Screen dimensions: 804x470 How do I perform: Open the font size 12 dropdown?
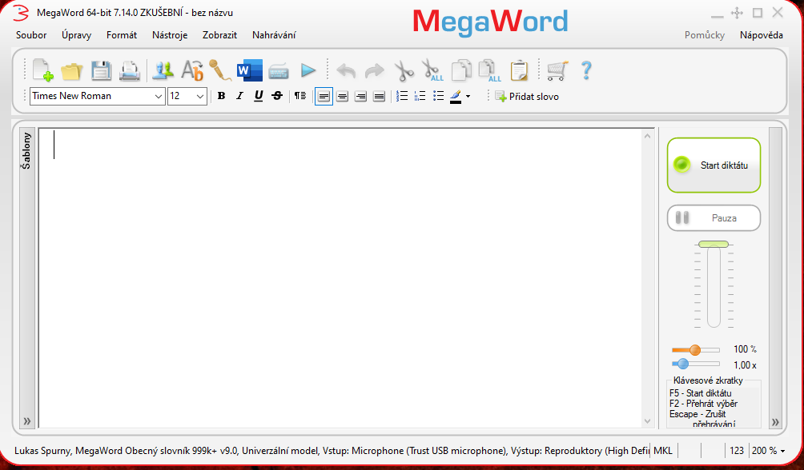coord(200,96)
